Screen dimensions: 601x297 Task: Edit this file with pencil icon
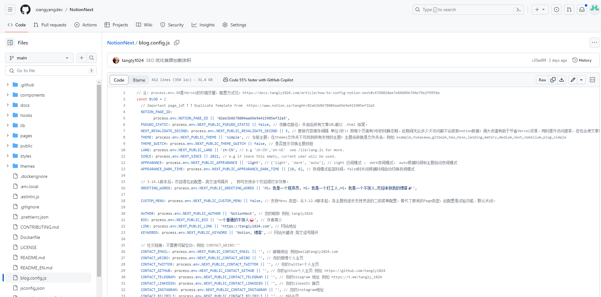tap(573, 80)
